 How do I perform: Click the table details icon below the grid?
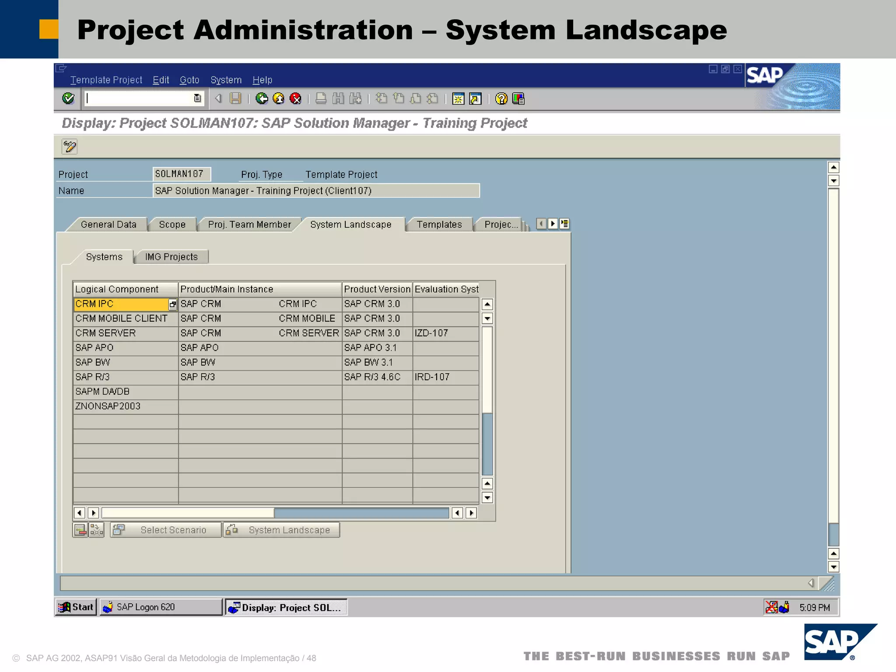(x=80, y=530)
